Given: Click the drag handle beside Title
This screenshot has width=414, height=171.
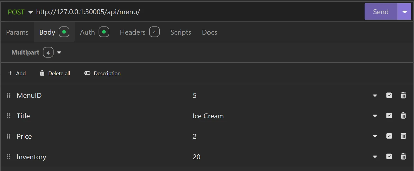Looking at the screenshot, I should [8, 116].
